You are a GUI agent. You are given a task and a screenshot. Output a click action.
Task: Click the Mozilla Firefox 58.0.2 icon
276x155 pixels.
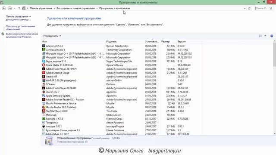(44, 107)
